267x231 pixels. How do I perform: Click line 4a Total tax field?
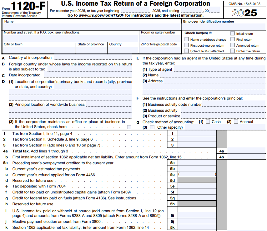pos(246,151)
